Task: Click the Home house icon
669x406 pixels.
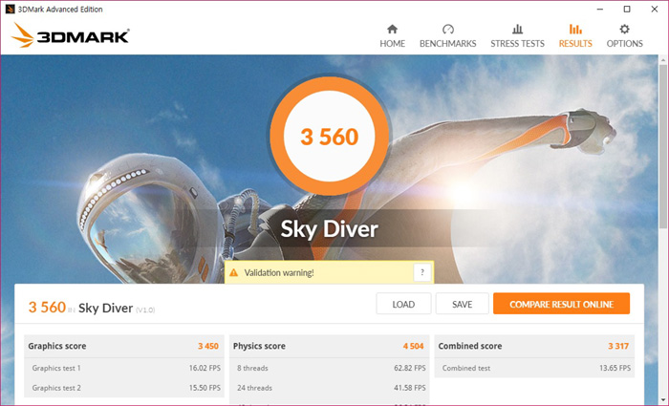Action: click(392, 29)
